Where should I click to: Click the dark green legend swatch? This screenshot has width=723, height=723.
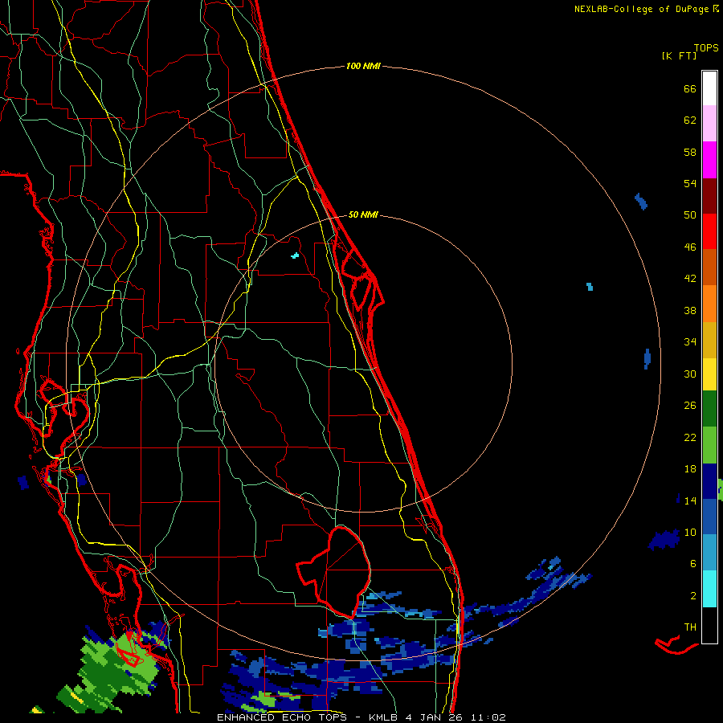coord(709,408)
